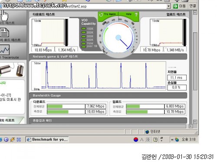Screen dimensions: 217x162
Task: Open the page load test document icon
Action: [x=4, y=33]
